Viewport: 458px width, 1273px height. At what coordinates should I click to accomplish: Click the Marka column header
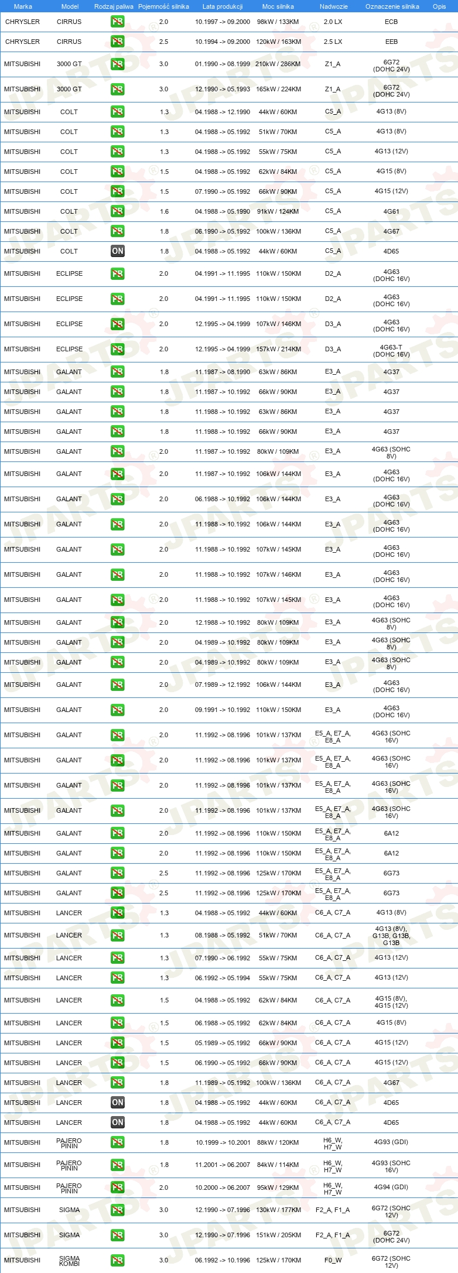(x=23, y=6)
